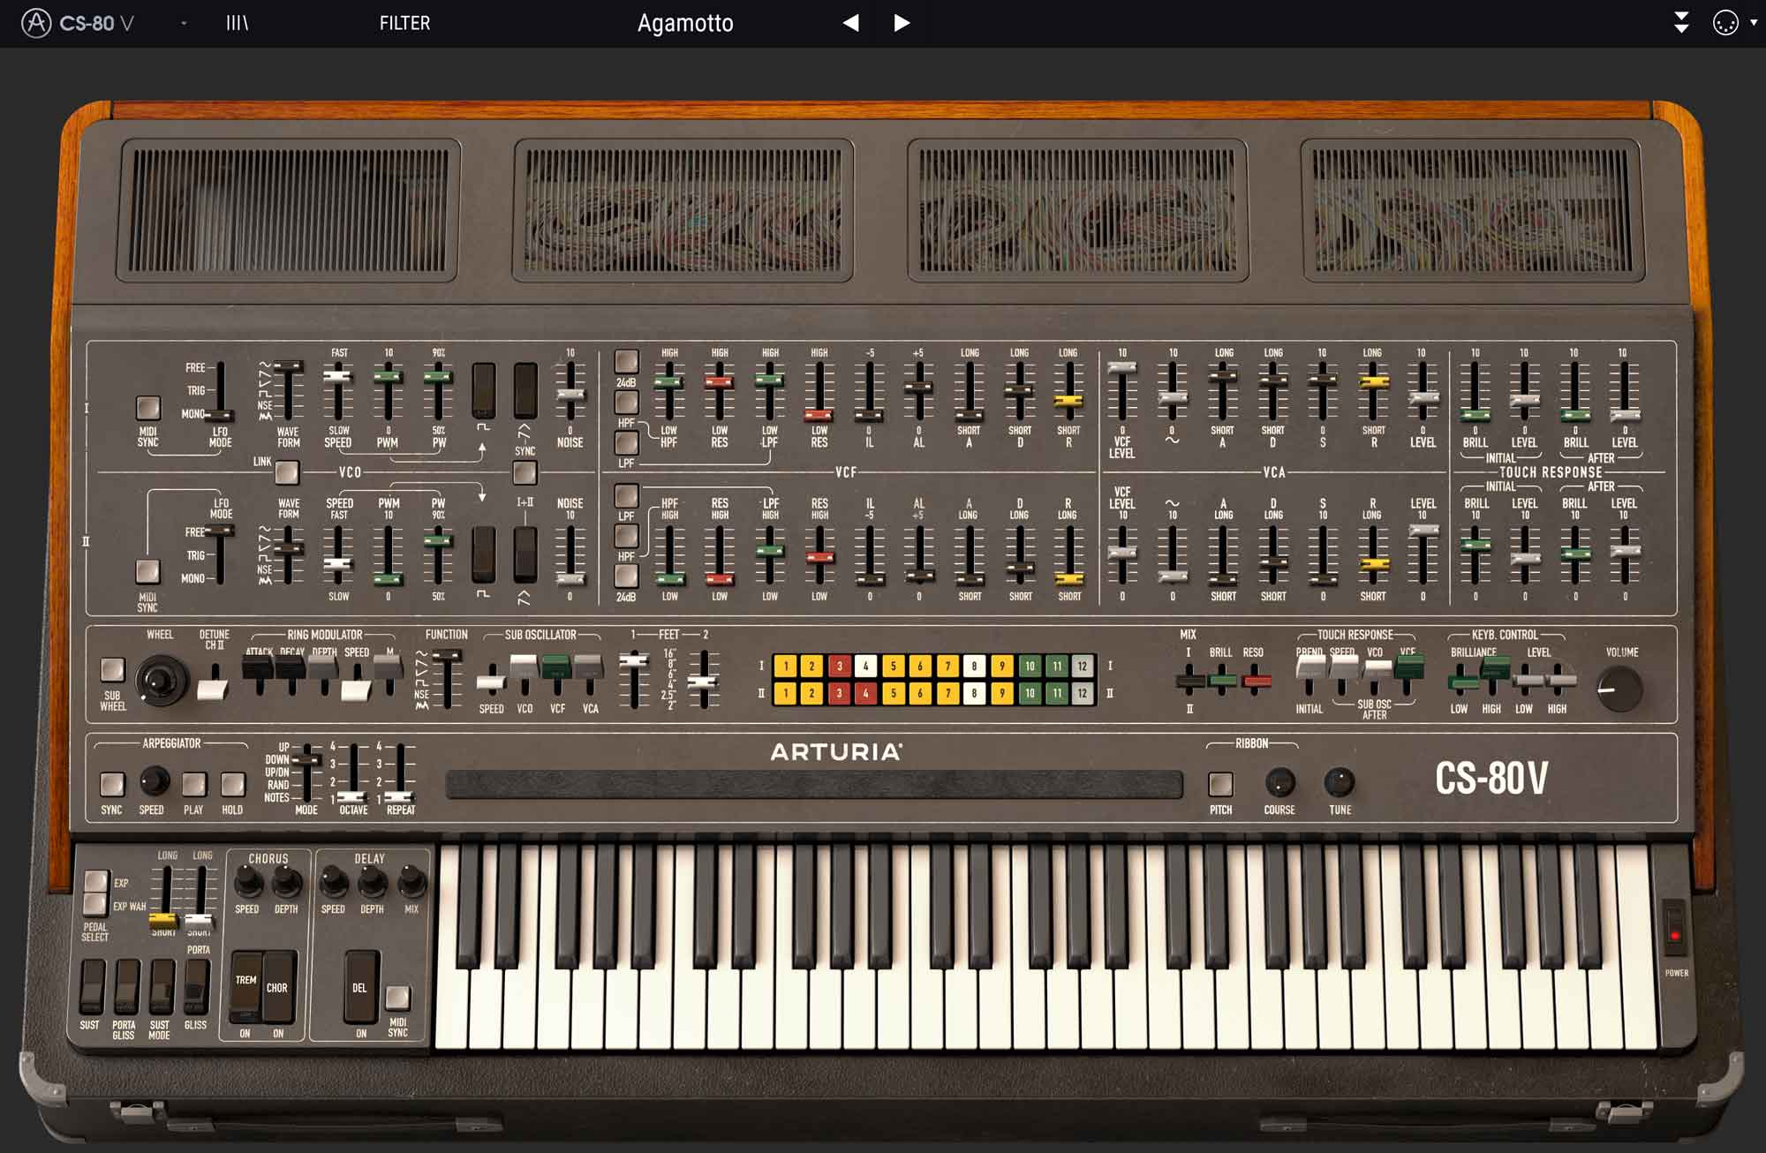The image size is (1766, 1153).
Task: Enable the delay MIDI Sync button
Action: [398, 998]
